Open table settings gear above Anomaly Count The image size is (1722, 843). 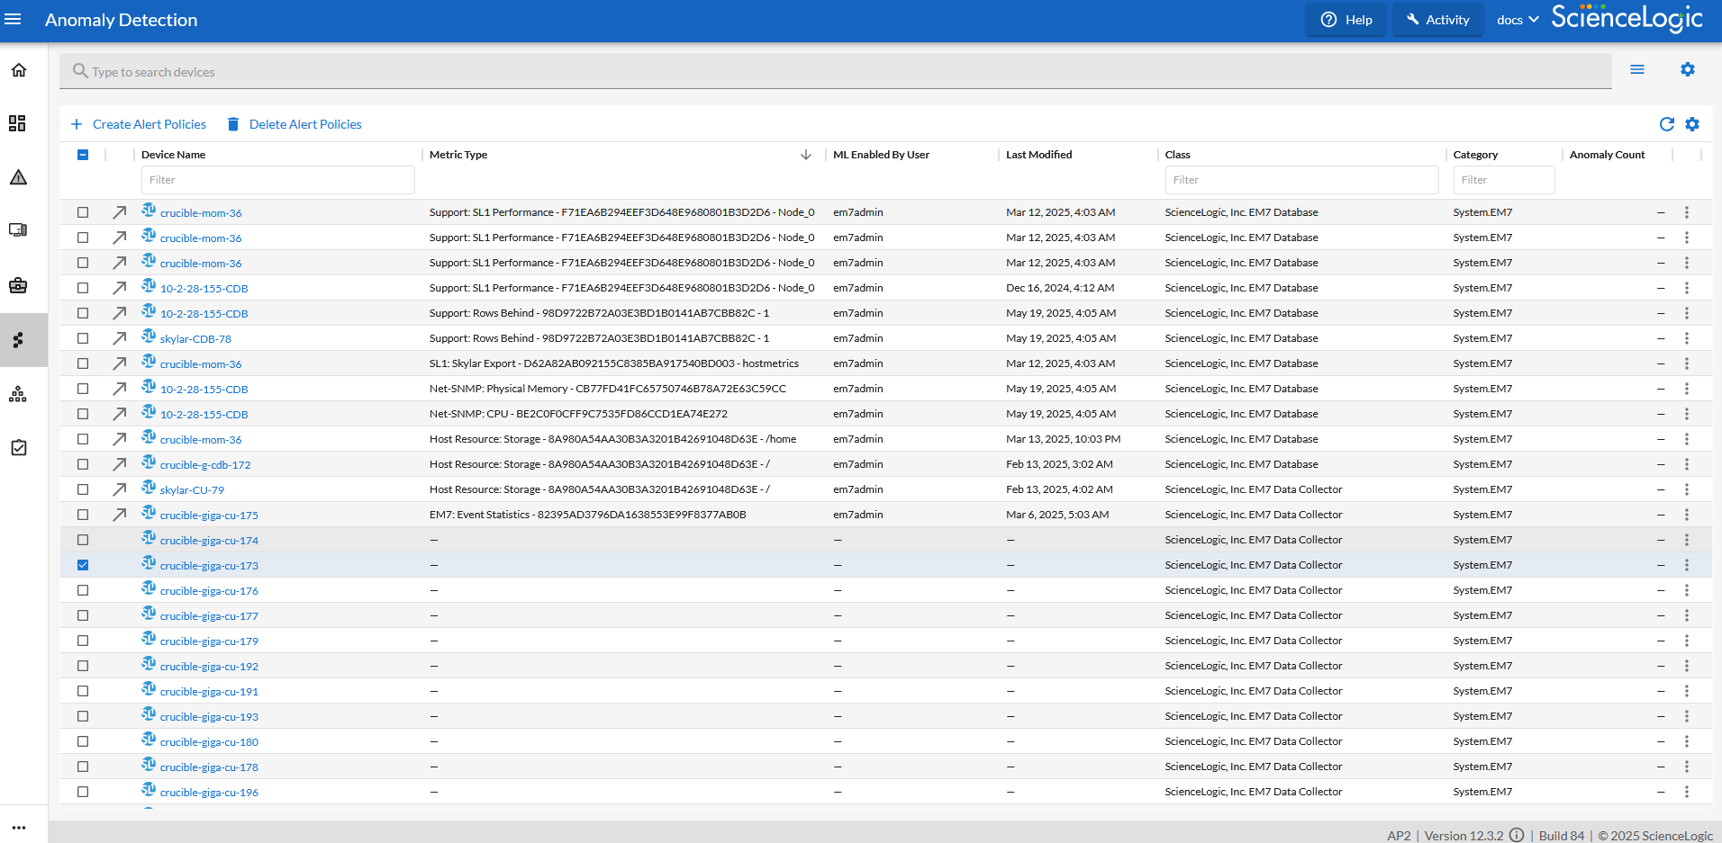[1692, 124]
